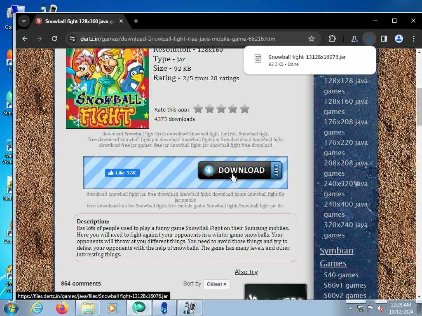Open the 128x128 java games link
422x316 pixels.
pyautogui.click(x=346, y=86)
